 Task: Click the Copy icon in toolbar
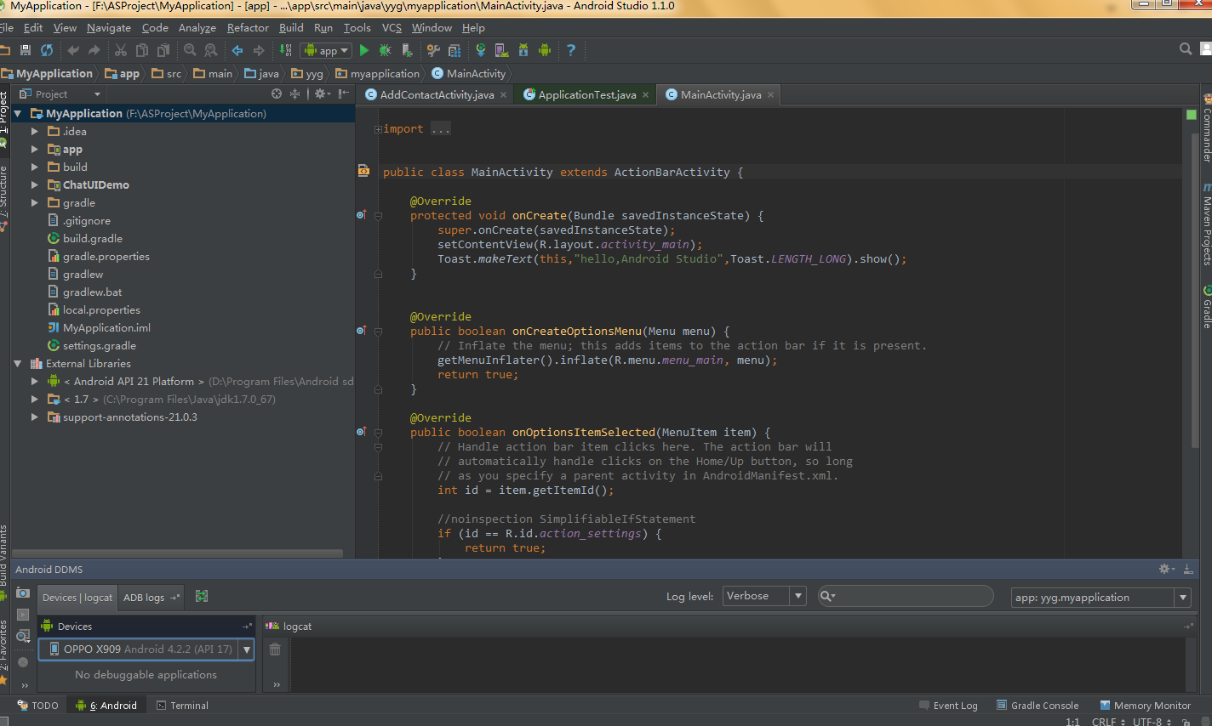point(141,51)
